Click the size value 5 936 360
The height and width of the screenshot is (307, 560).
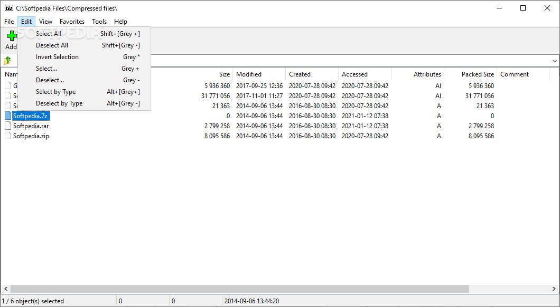[217, 85]
